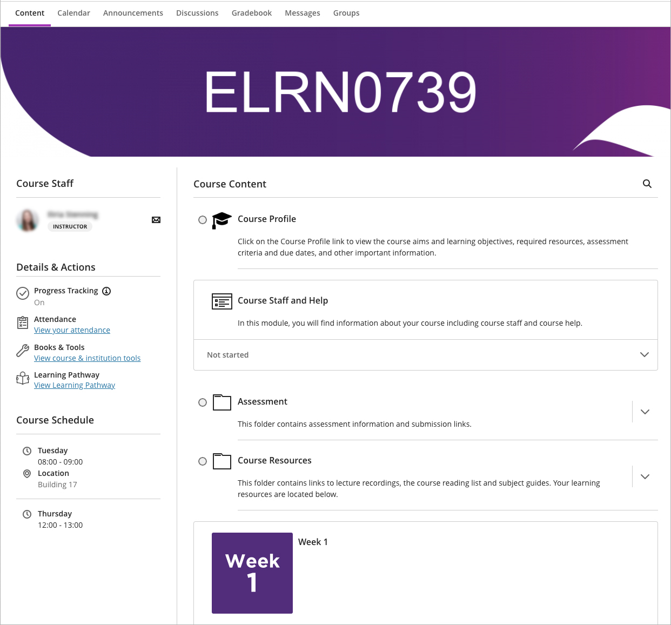Open View your attendance link

(x=72, y=330)
